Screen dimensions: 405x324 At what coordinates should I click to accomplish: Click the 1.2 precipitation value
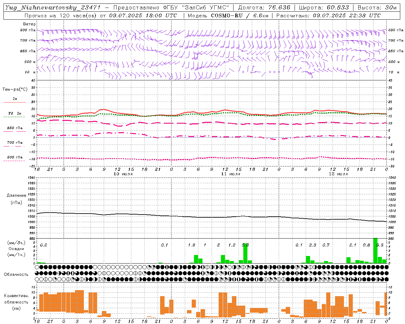[x=232, y=245]
